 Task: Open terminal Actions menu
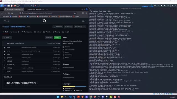coord(96,11)
